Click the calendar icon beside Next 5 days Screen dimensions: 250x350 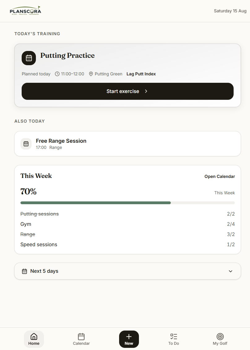click(24, 271)
